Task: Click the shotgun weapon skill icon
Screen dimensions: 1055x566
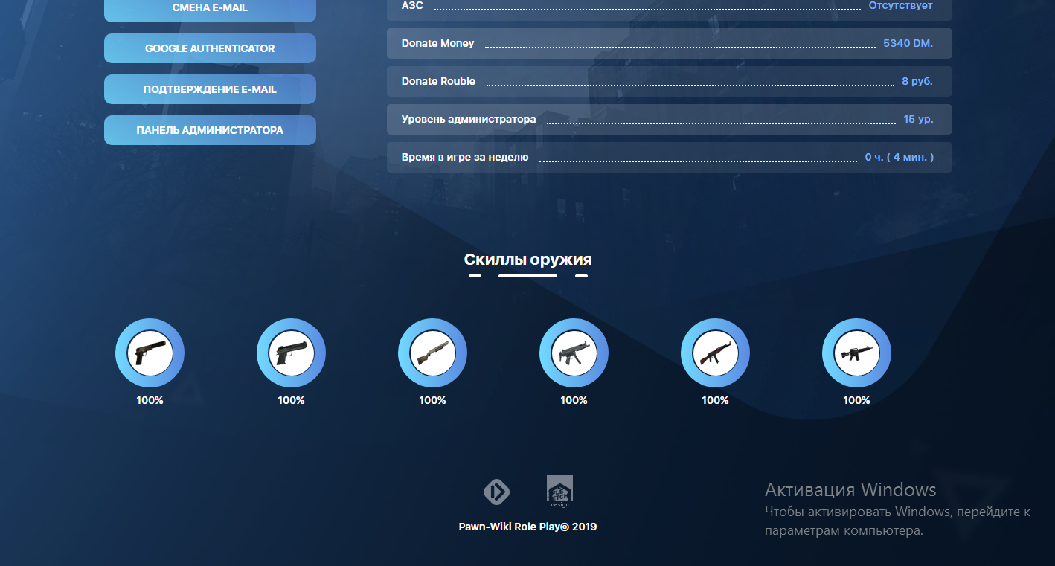Action: coord(432,353)
